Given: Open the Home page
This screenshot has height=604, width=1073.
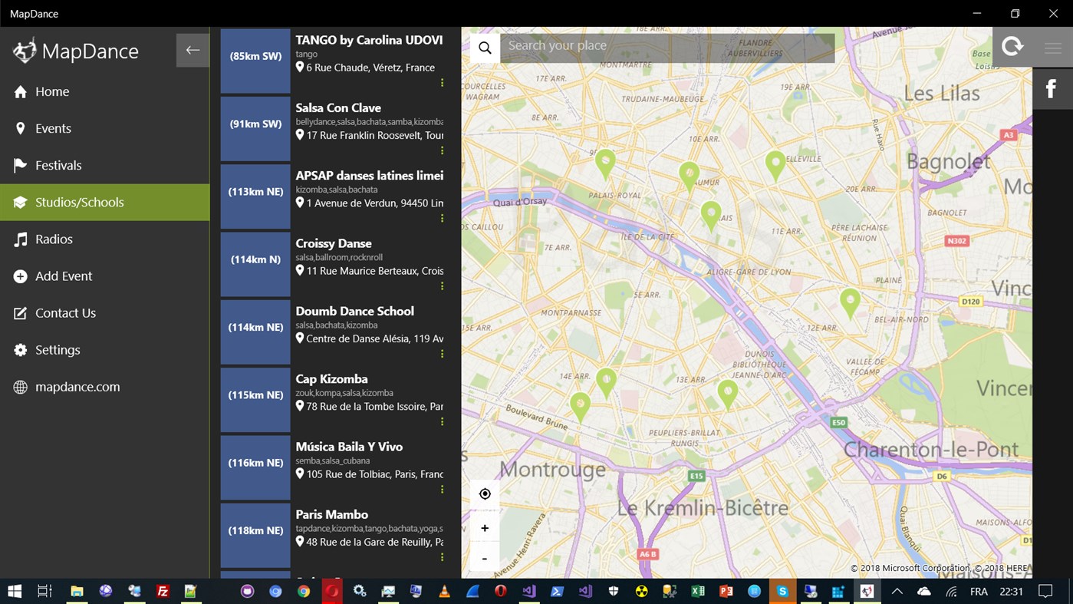Looking at the screenshot, I should click(x=105, y=92).
